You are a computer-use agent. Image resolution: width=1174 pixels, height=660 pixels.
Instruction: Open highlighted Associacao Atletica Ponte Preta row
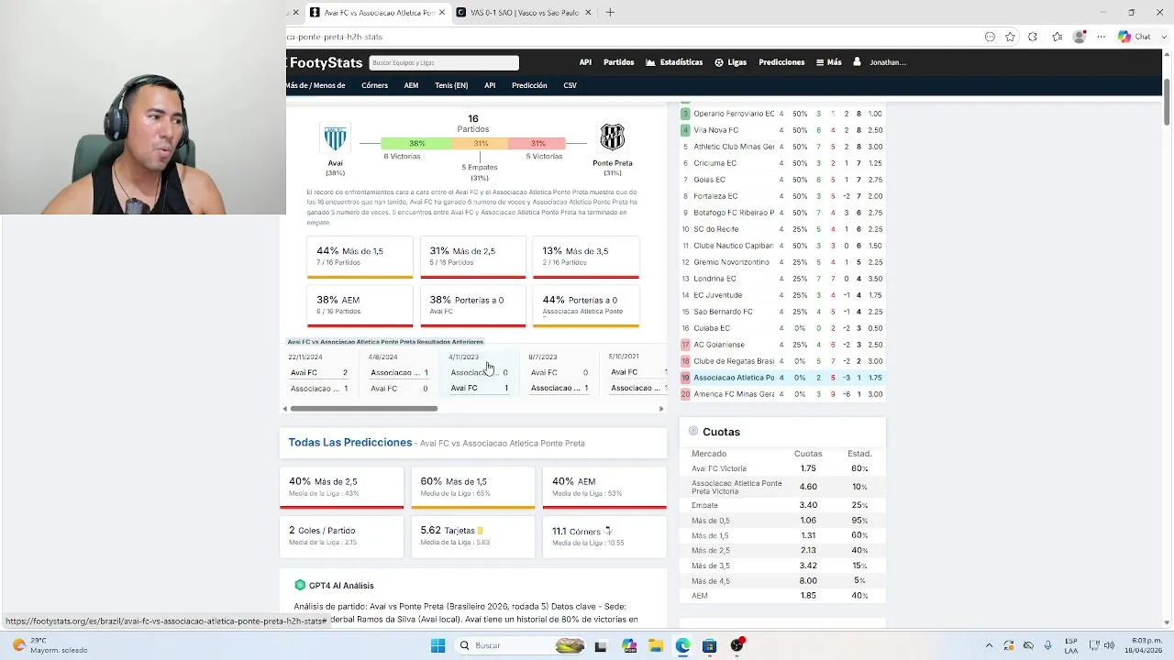click(x=782, y=378)
